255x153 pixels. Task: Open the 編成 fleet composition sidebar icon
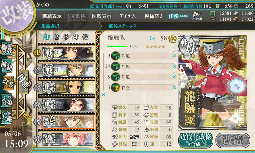click(7, 49)
